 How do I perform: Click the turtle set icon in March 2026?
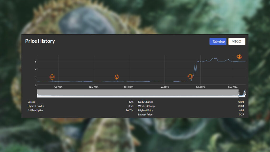239,56
